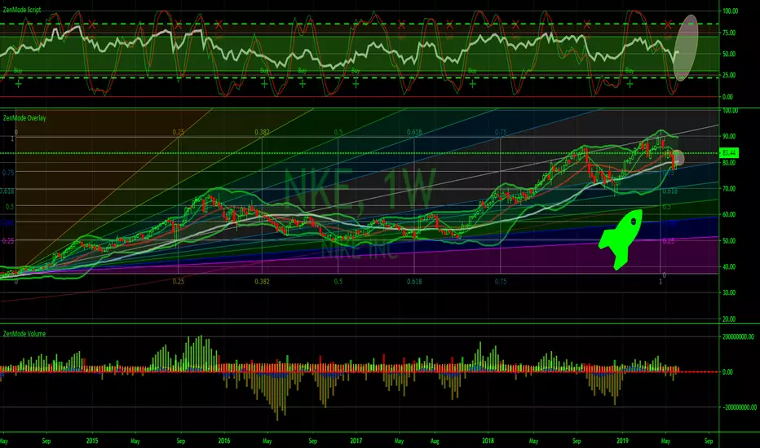760x448 pixels.
Task: Click the ZenMode Script pane title
Action: point(22,10)
